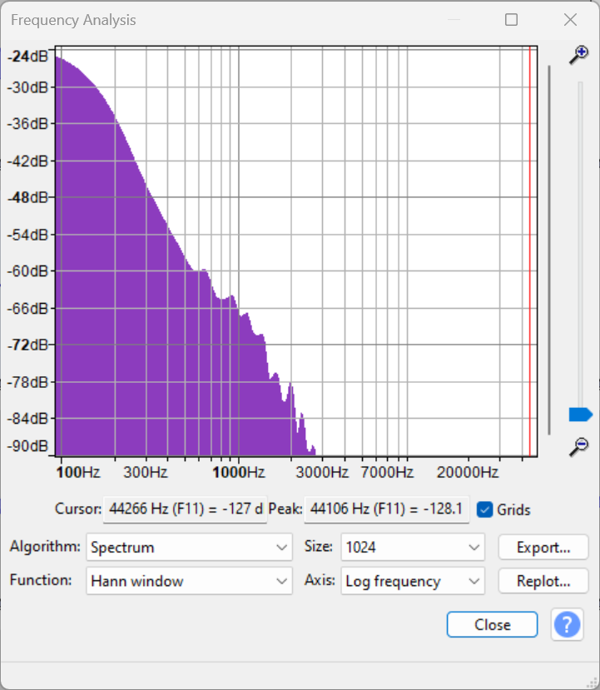Open the Size dropdown showing 1024
The image size is (600, 690).
coord(413,547)
